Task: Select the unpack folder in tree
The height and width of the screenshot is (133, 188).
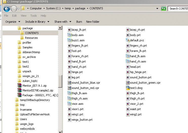Action: point(27,71)
